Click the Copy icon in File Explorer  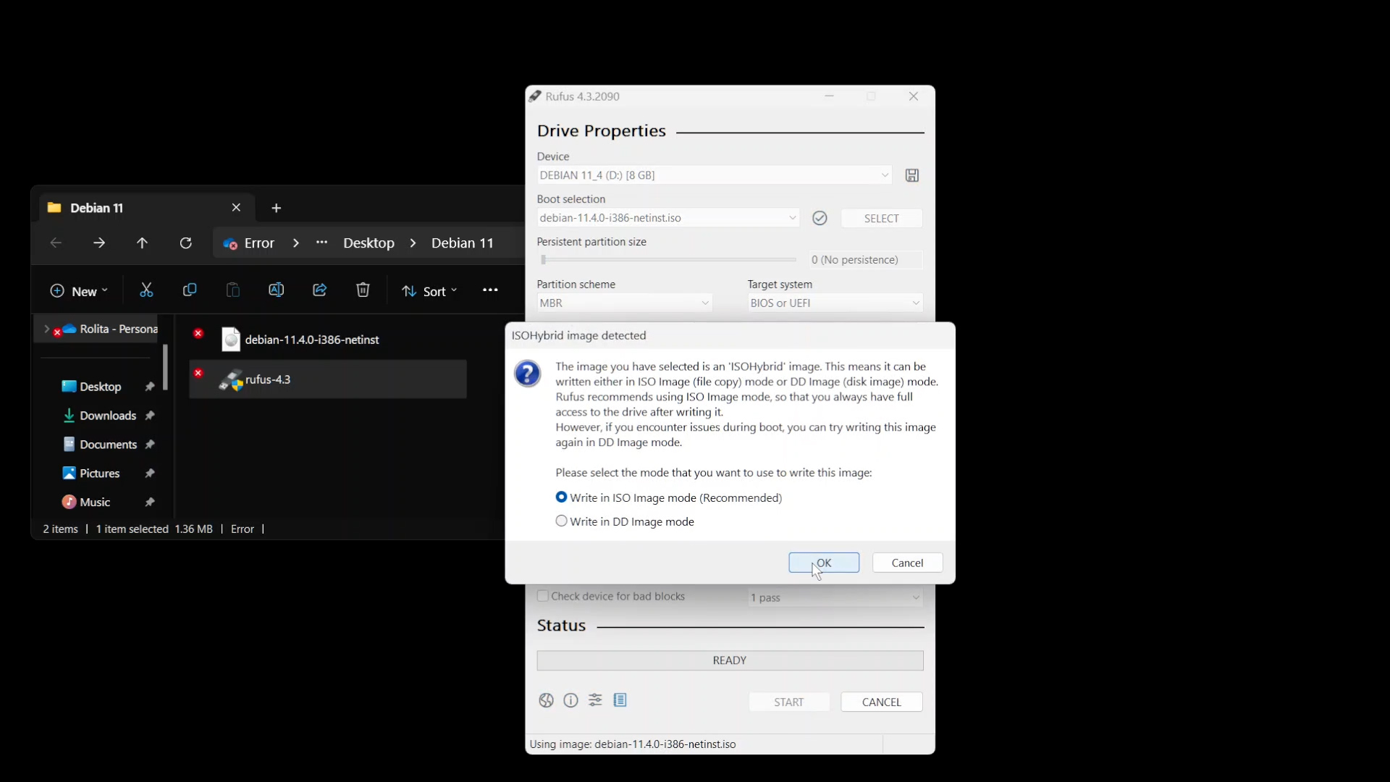tap(190, 290)
